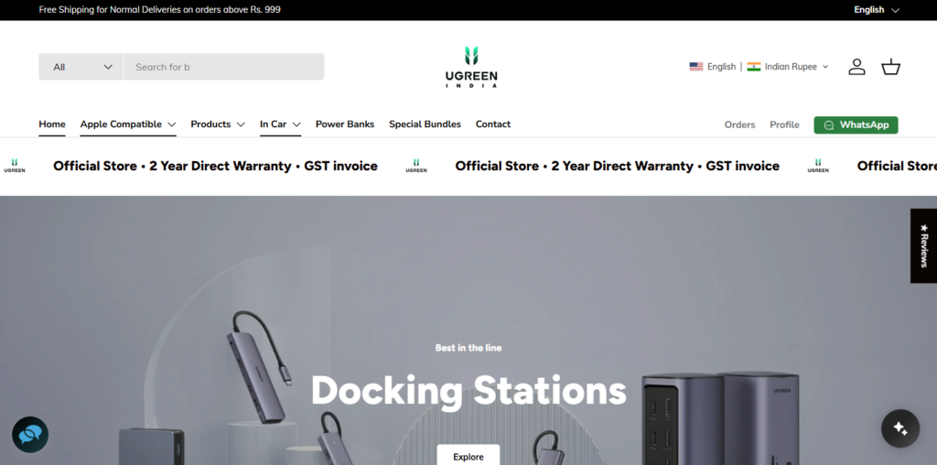This screenshot has width=937, height=465.
Task: Click the WhatsApp chat icon
Action: click(829, 124)
